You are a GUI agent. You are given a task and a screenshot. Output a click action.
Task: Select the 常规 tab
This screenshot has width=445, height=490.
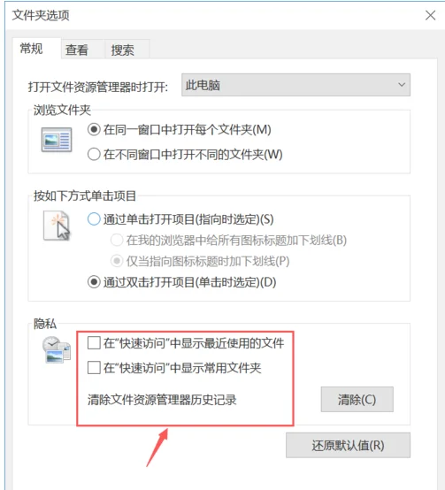tap(31, 49)
